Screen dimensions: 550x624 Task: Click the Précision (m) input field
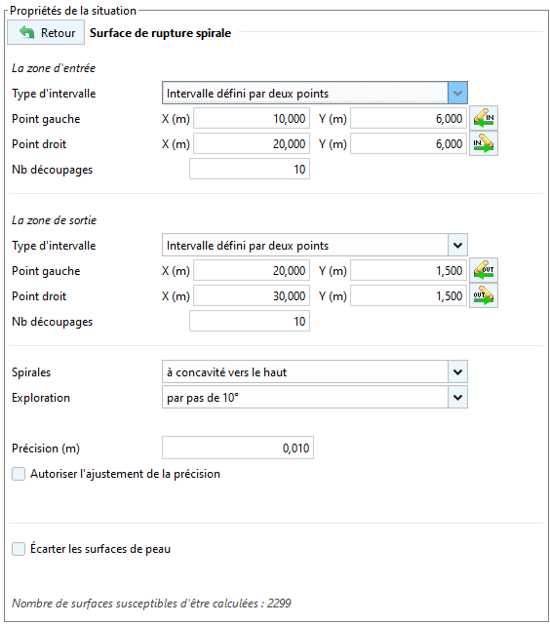(238, 448)
